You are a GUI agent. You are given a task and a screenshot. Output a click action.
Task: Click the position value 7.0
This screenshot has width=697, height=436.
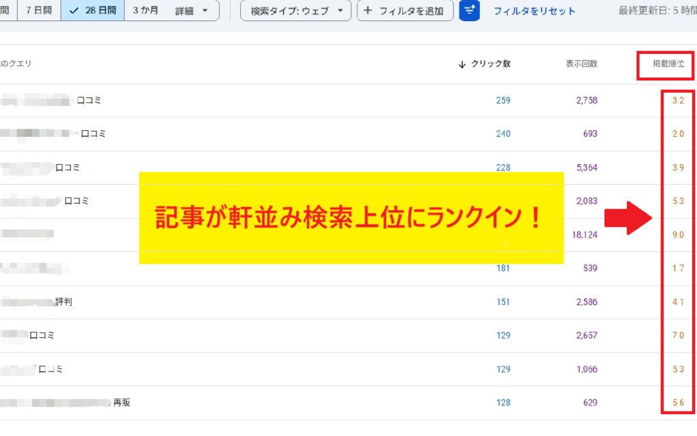click(x=678, y=335)
